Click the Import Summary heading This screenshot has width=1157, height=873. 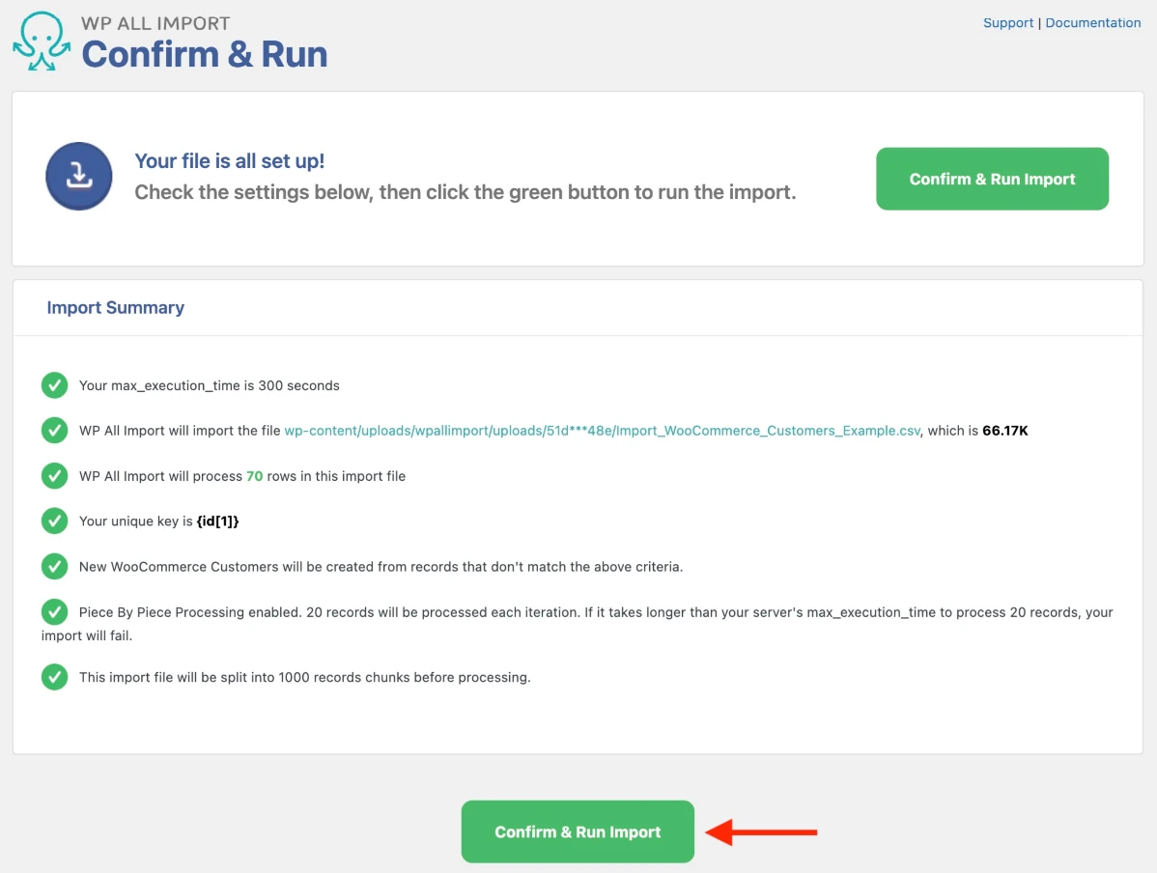pyautogui.click(x=116, y=308)
